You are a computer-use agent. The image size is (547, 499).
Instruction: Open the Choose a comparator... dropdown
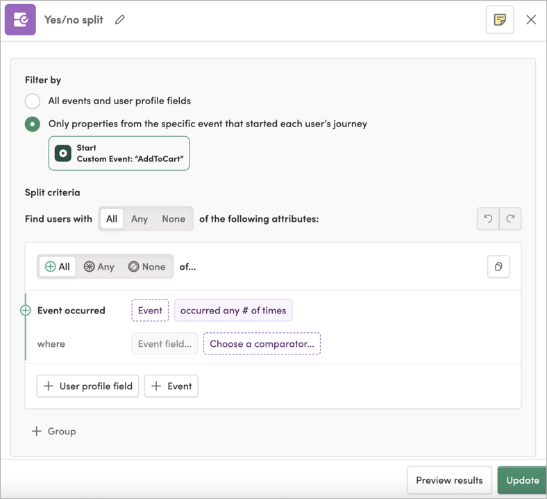(x=262, y=343)
